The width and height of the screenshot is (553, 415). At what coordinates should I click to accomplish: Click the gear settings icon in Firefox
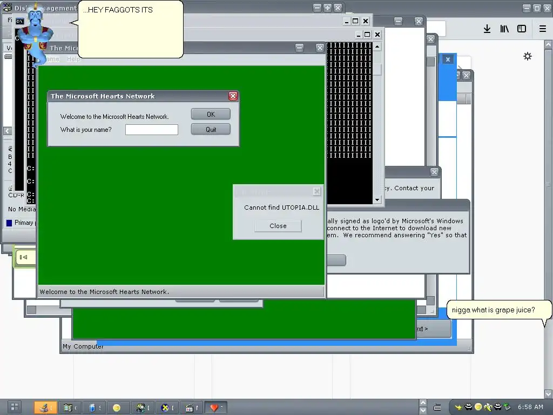pyautogui.click(x=527, y=56)
